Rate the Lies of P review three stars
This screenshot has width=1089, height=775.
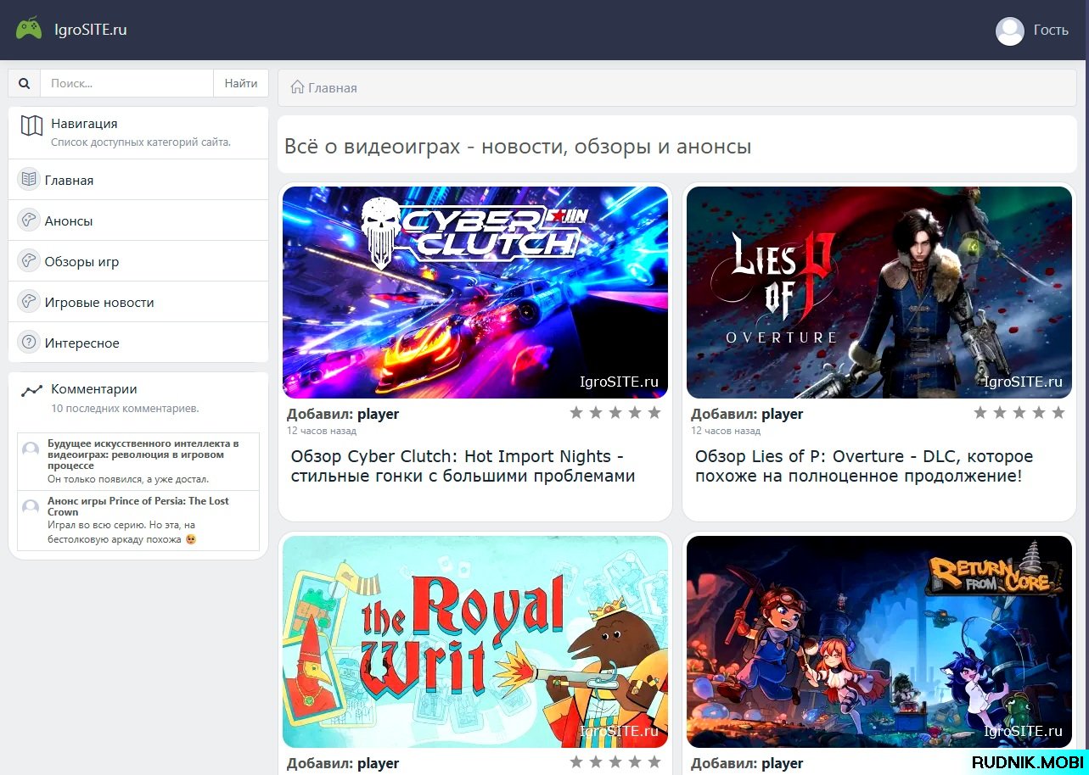[1019, 413]
